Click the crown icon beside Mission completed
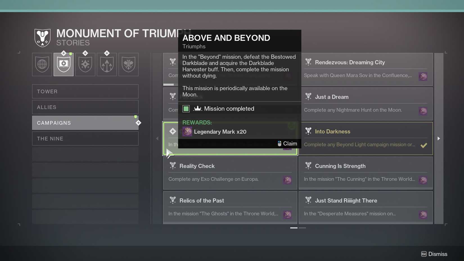Image resolution: width=464 pixels, height=261 pixels. [198, 108]
